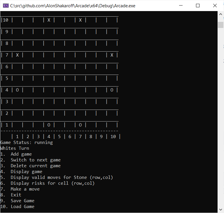Click the Arcade.exe path in the title bar
Image resolution: width=224 pixels, height=213 pixels.
[73, 6]
